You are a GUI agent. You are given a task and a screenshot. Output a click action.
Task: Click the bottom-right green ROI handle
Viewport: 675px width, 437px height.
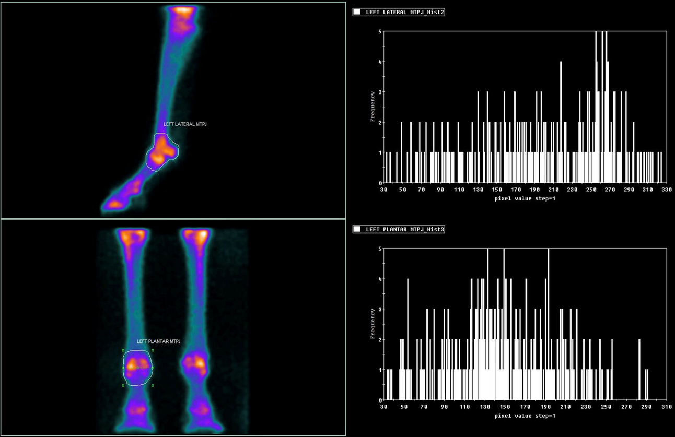point(153,385)
